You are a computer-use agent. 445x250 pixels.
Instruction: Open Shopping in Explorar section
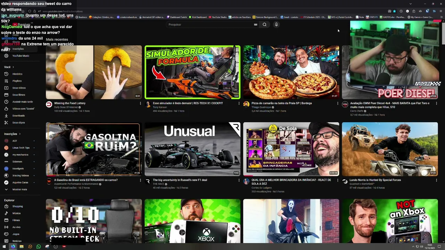click(17, 206)
